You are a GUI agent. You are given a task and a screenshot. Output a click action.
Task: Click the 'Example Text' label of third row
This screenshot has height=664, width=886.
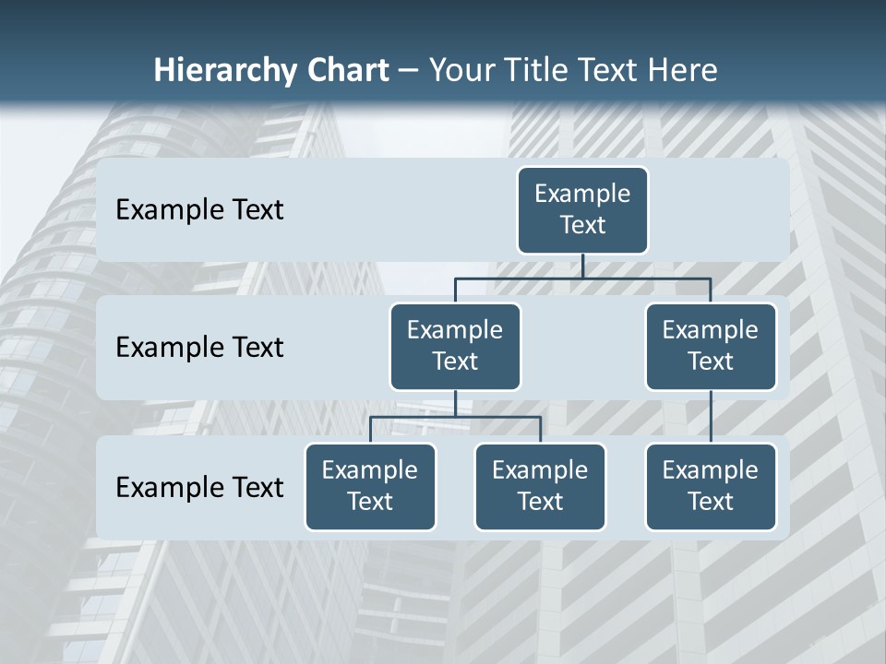(199, 487)
